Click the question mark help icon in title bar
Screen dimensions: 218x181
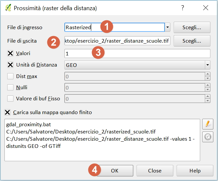coord(183,8)
